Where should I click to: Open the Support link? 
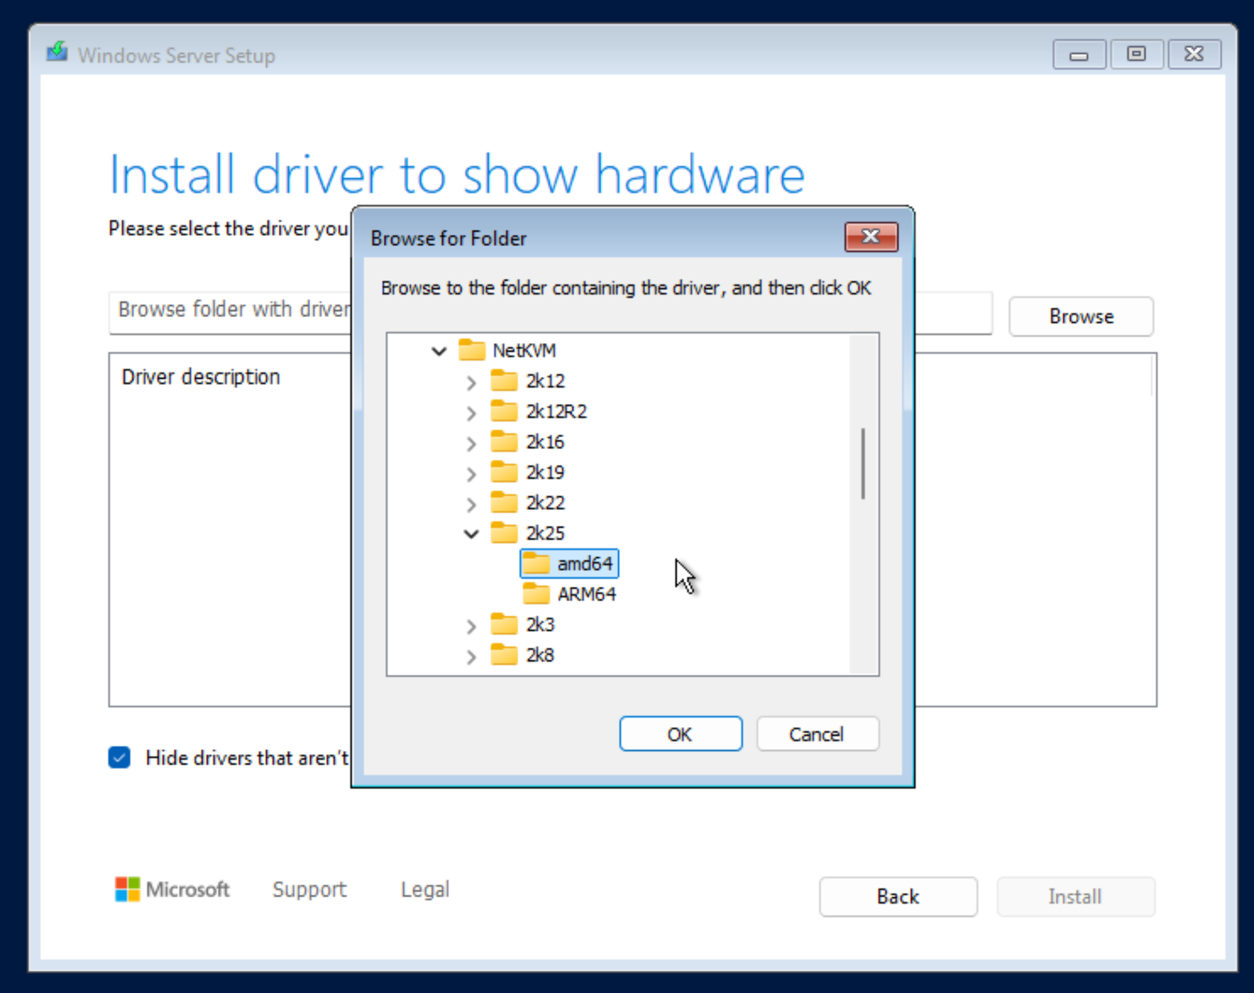309,889
